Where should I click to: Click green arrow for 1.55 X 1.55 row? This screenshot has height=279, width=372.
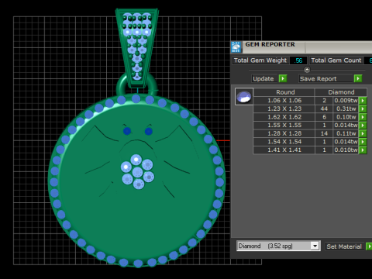363,126
